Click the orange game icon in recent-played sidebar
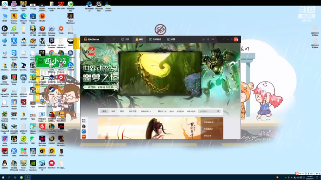321x180 pixels. pos(84,136)
